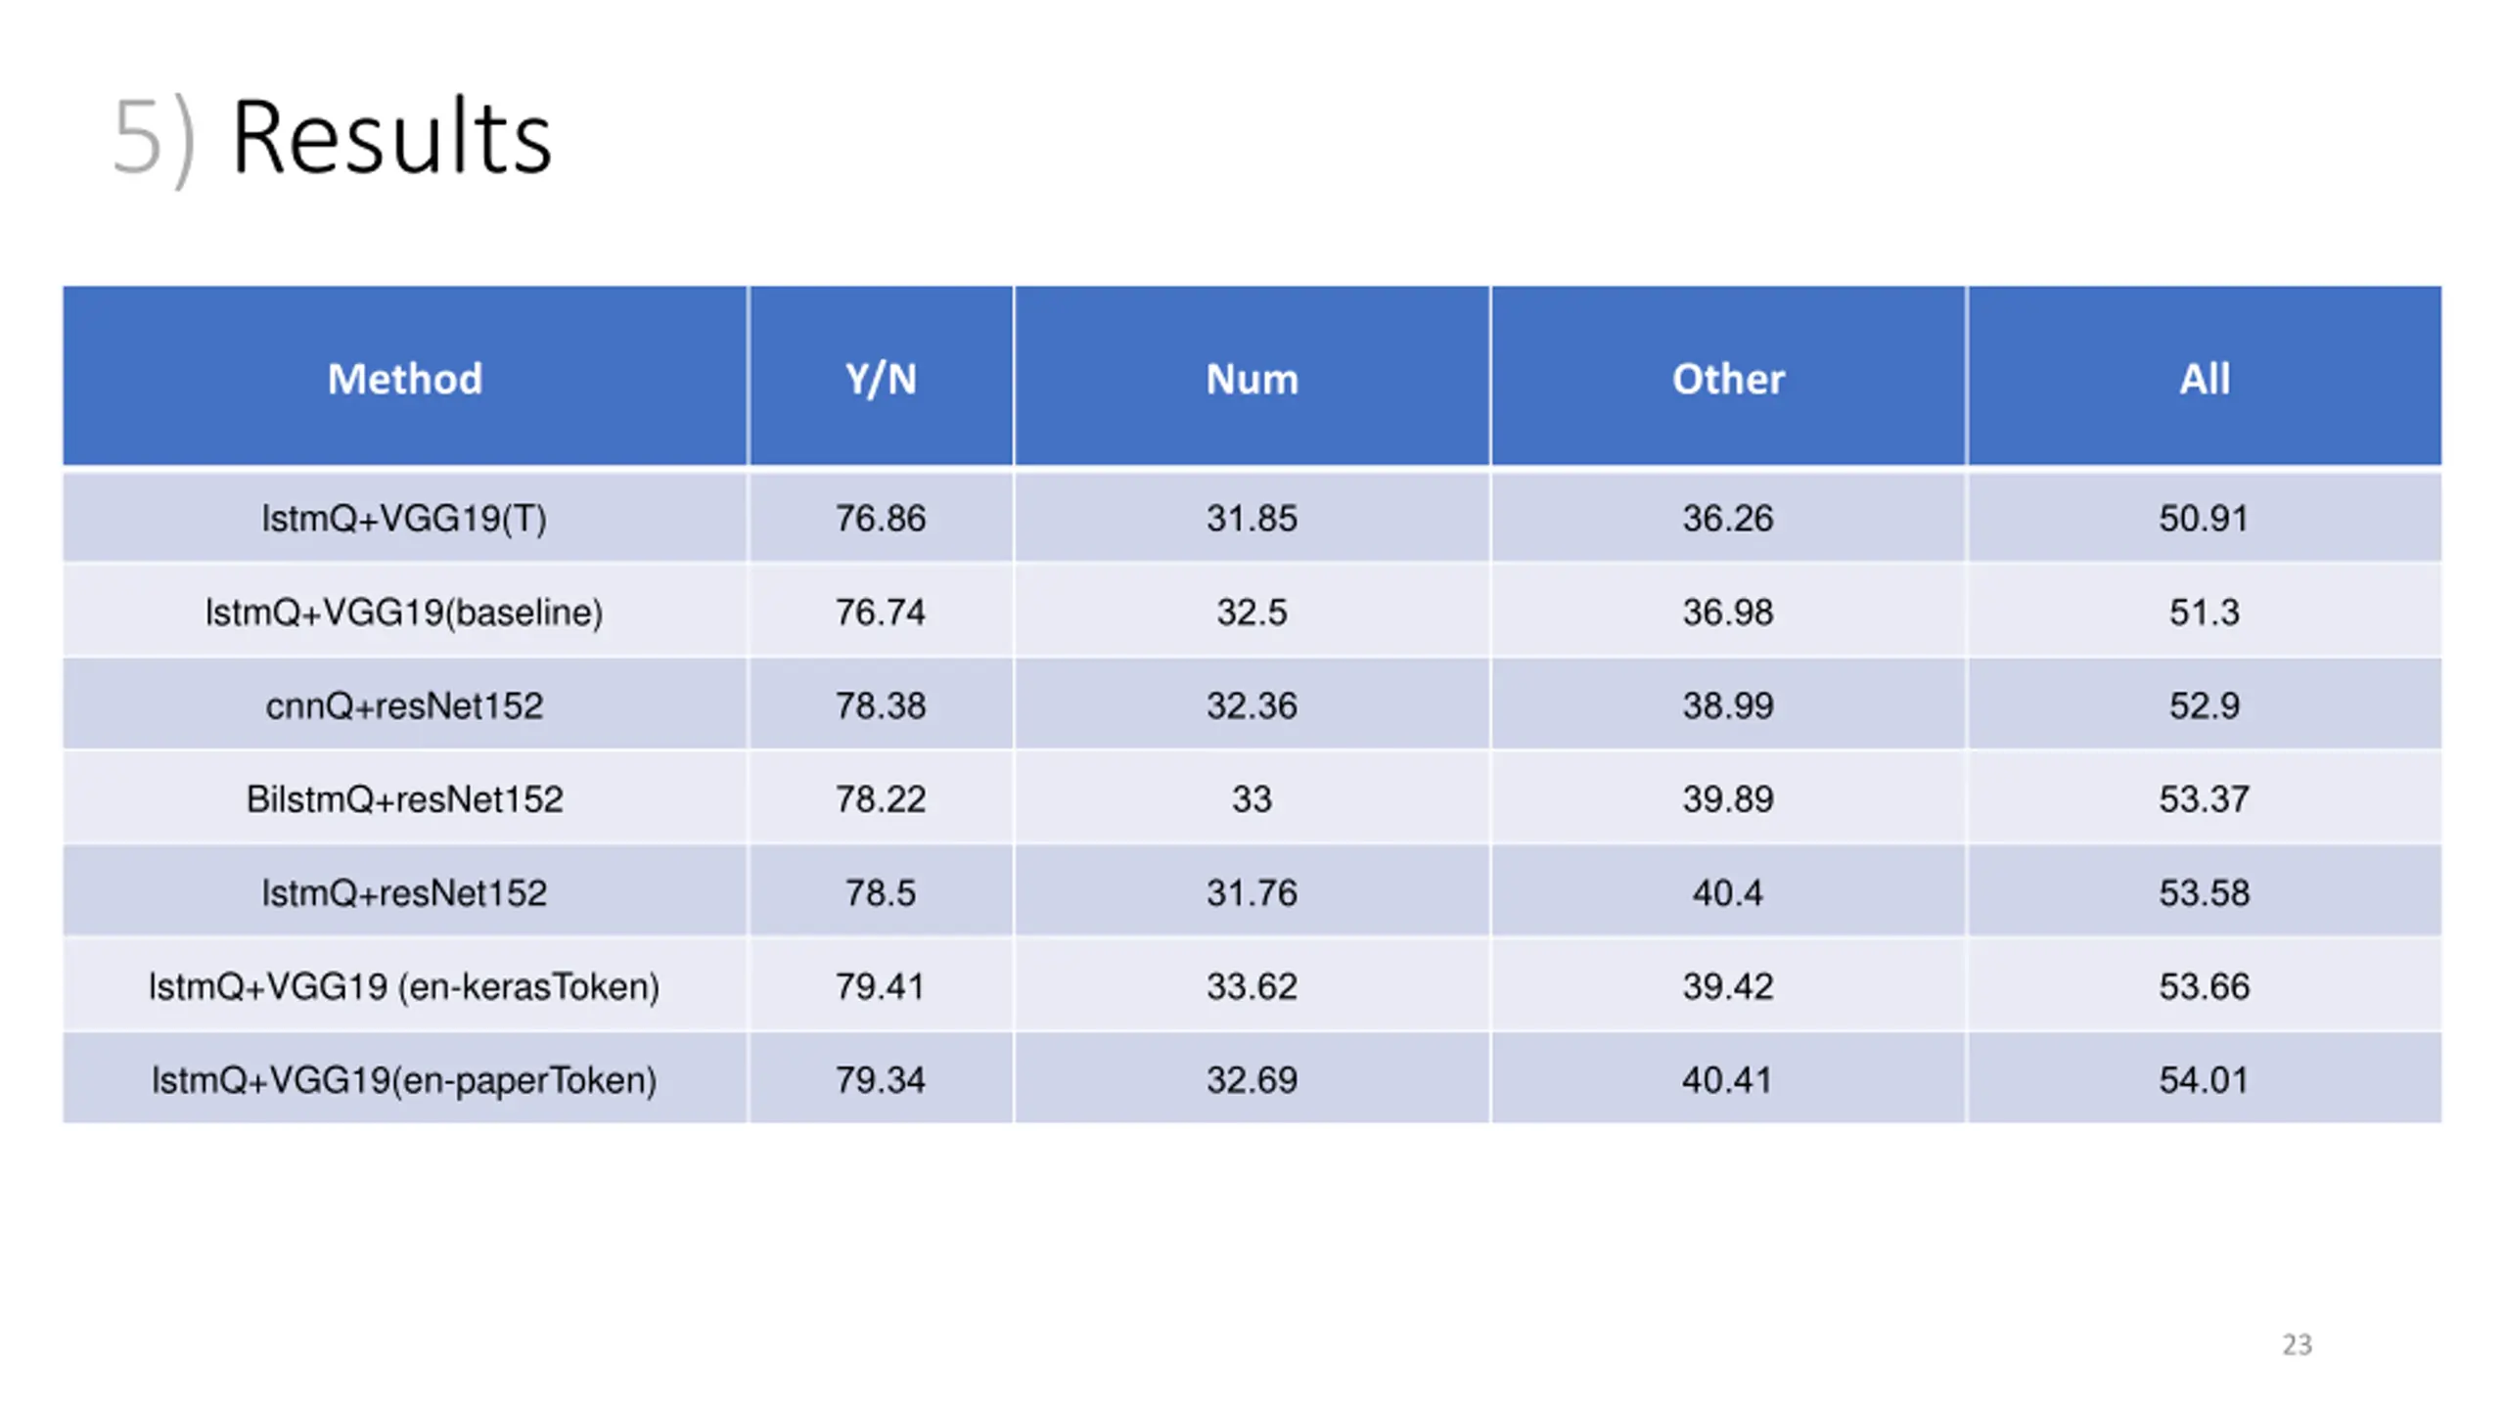Click lstmQ+VGG19 (en-kerasToken) cell
This screenshot has height=1409, width=2505.
click(404, 986)
